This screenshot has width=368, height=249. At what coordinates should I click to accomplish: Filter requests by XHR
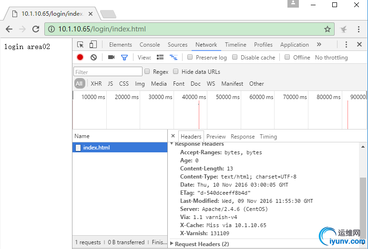tap(96, 83)
